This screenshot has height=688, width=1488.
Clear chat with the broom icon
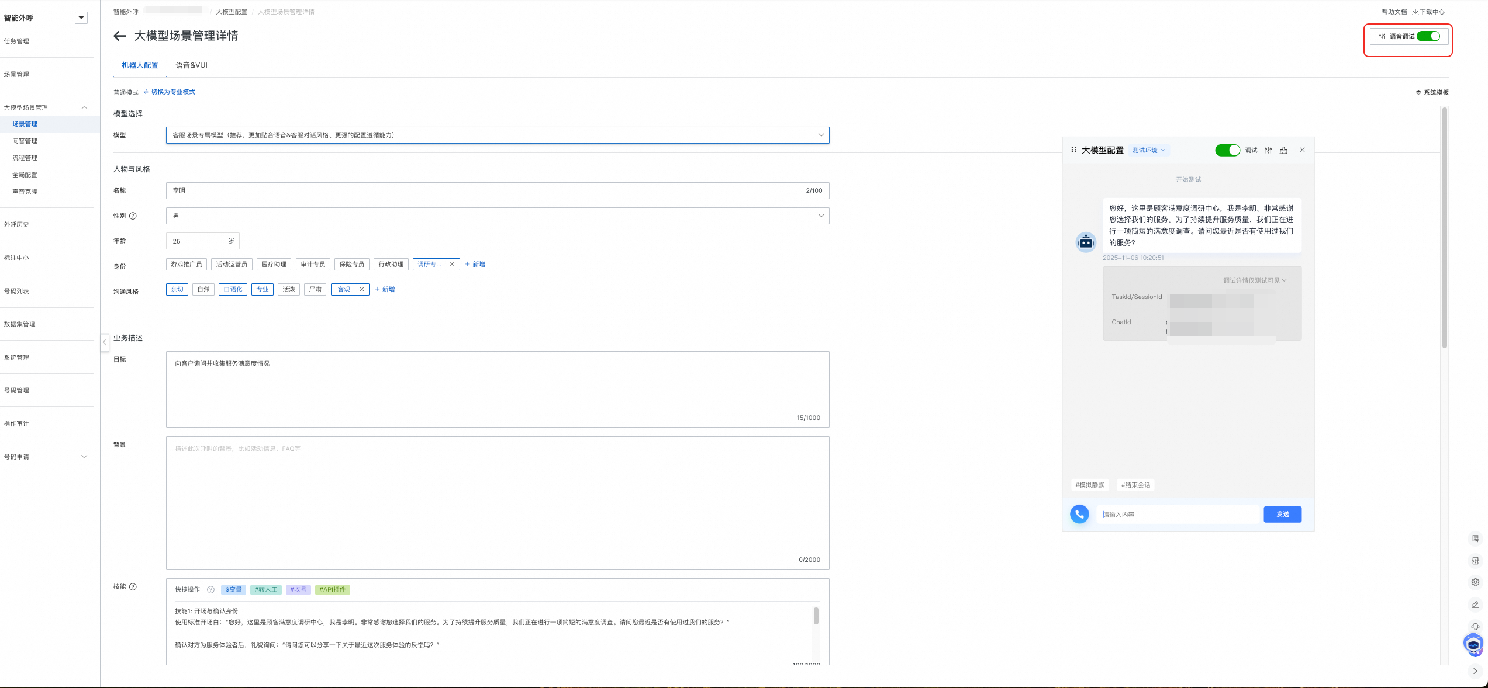1283,150
